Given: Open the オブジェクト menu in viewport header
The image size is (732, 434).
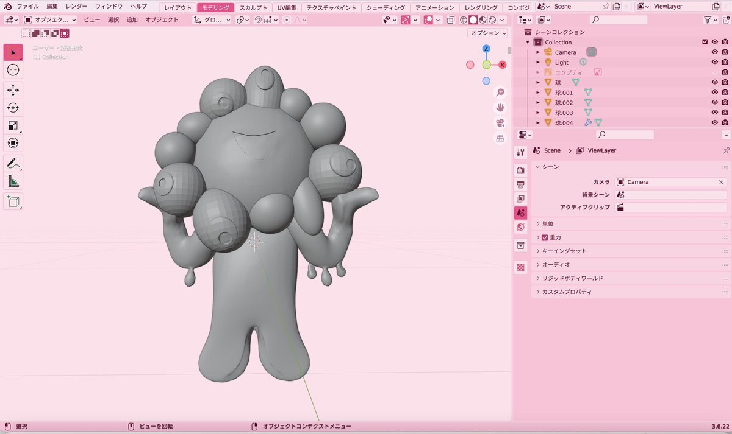Looking at the screenshot, I should click(162, 20).
